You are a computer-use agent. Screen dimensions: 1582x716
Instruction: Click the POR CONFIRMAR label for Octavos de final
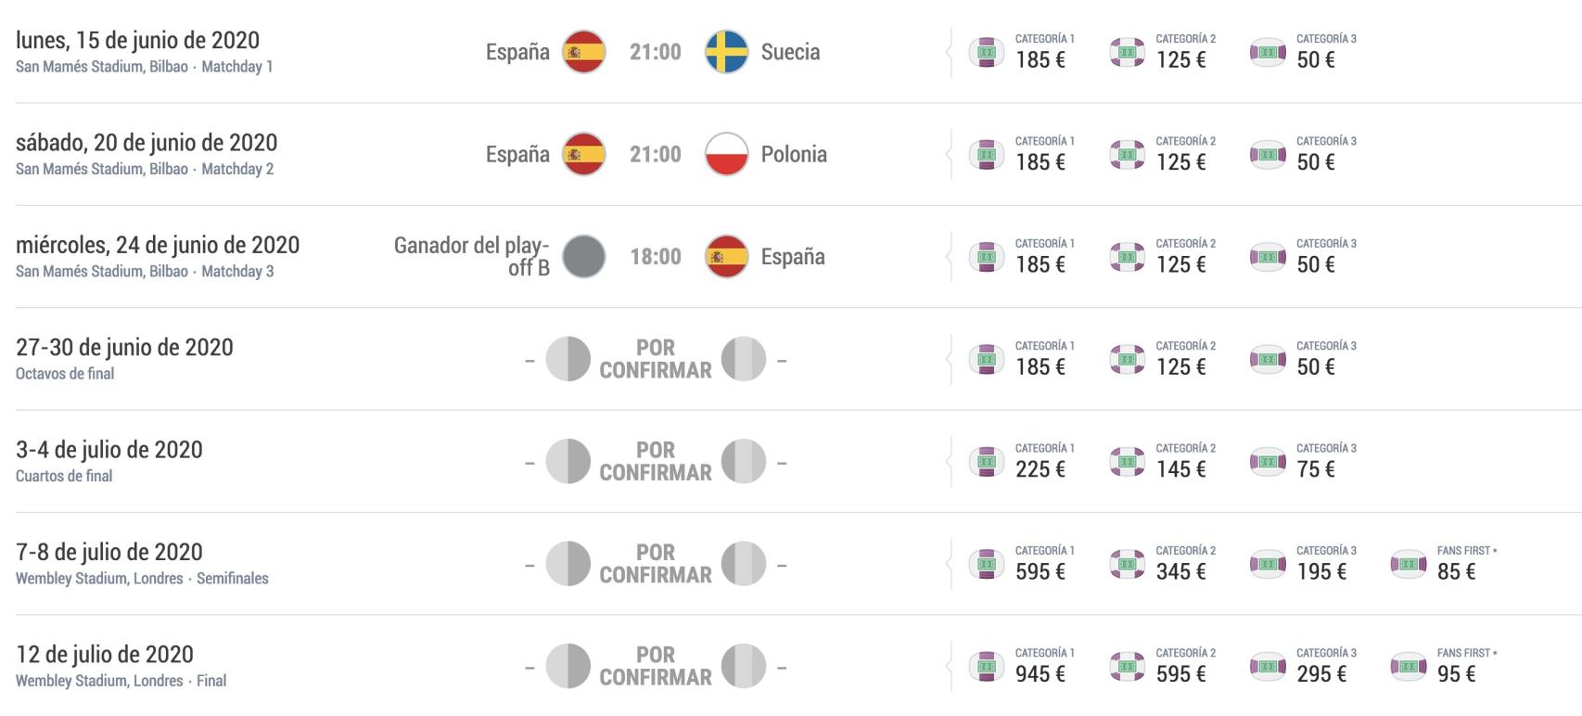pos(655,359)
